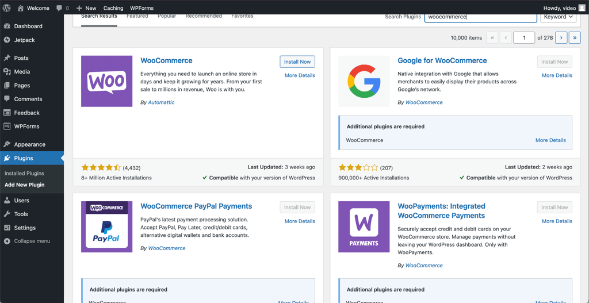This screenshot has width=589, height=303.
Task: Click WooCommerce author link under WooPayments
Action: 424,266
